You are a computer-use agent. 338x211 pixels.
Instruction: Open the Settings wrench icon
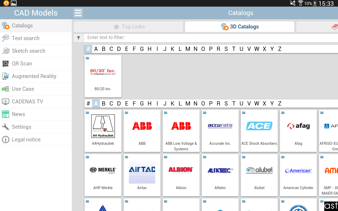(x=6, y=127)
